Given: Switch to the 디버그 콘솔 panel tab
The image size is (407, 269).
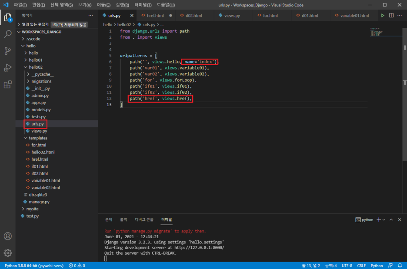Looking at the screenshot, I should tap(144, 220).
